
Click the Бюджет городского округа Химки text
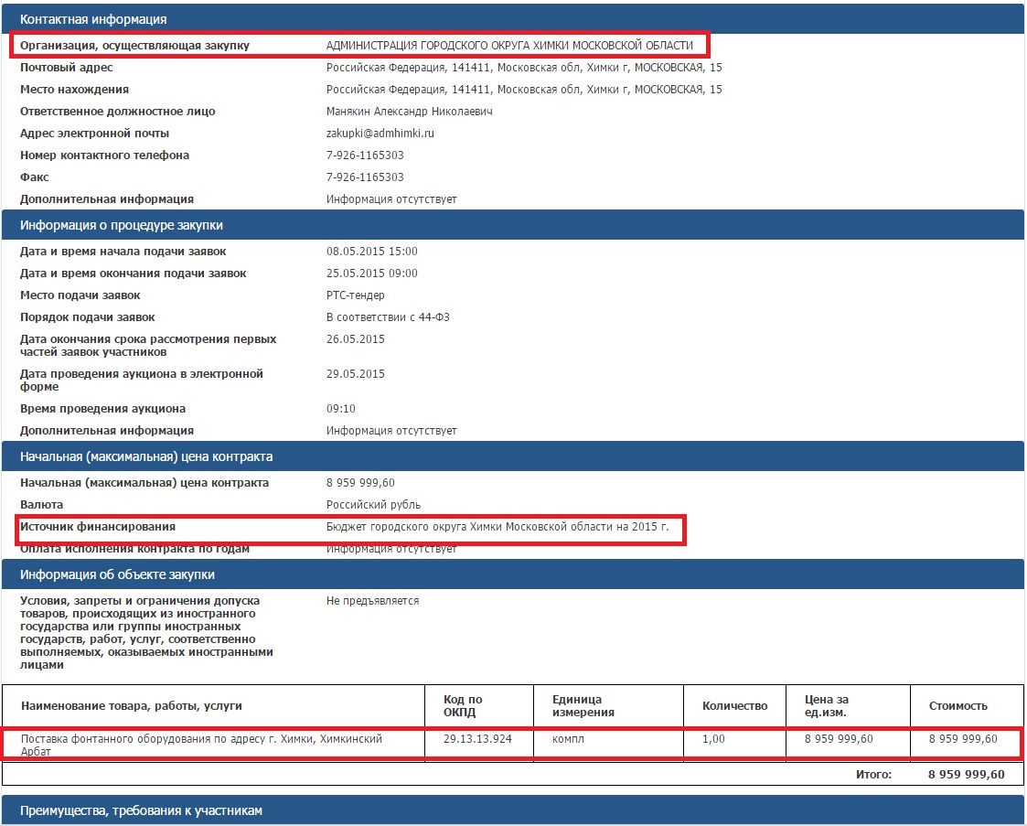497,527
